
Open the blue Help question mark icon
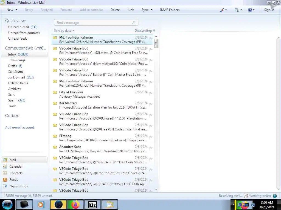click(250, 10)
